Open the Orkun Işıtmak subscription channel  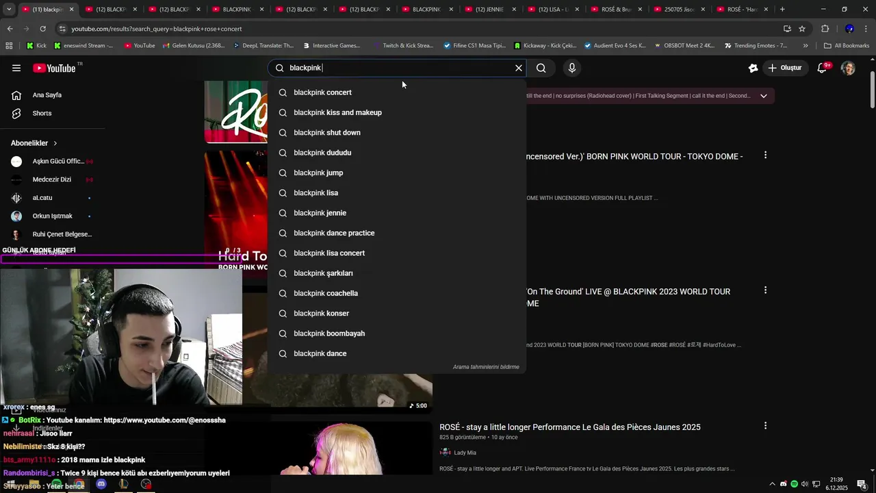coord(52,216)
